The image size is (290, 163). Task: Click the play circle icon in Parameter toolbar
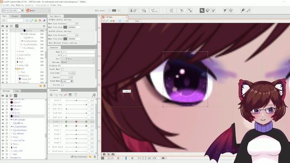click(51, 95)
